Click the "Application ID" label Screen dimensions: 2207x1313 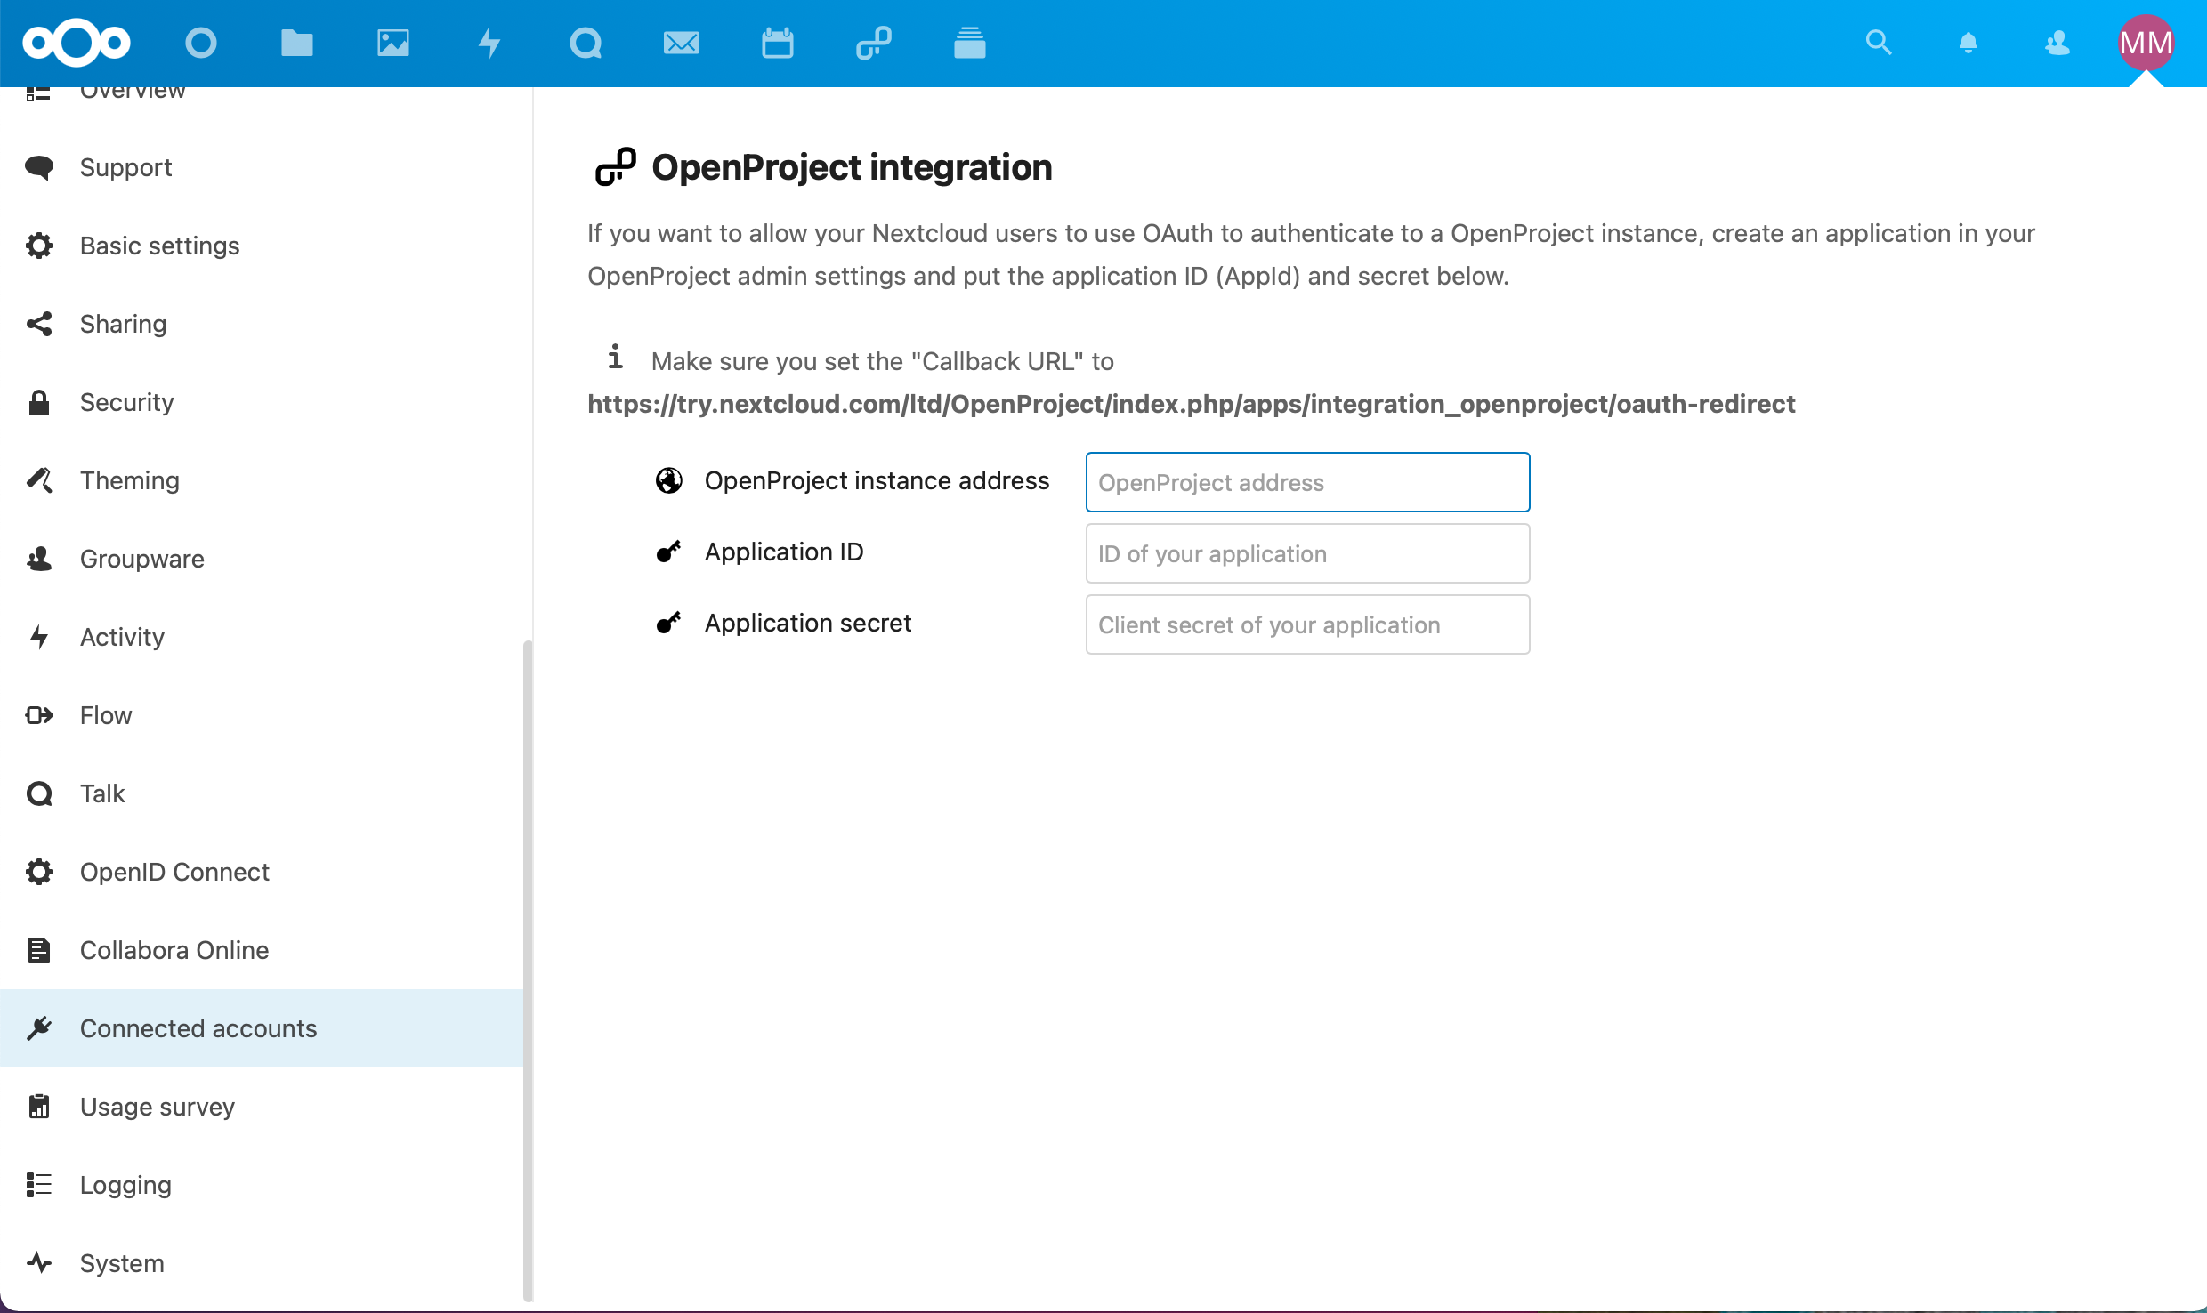(x=784, y=552)
